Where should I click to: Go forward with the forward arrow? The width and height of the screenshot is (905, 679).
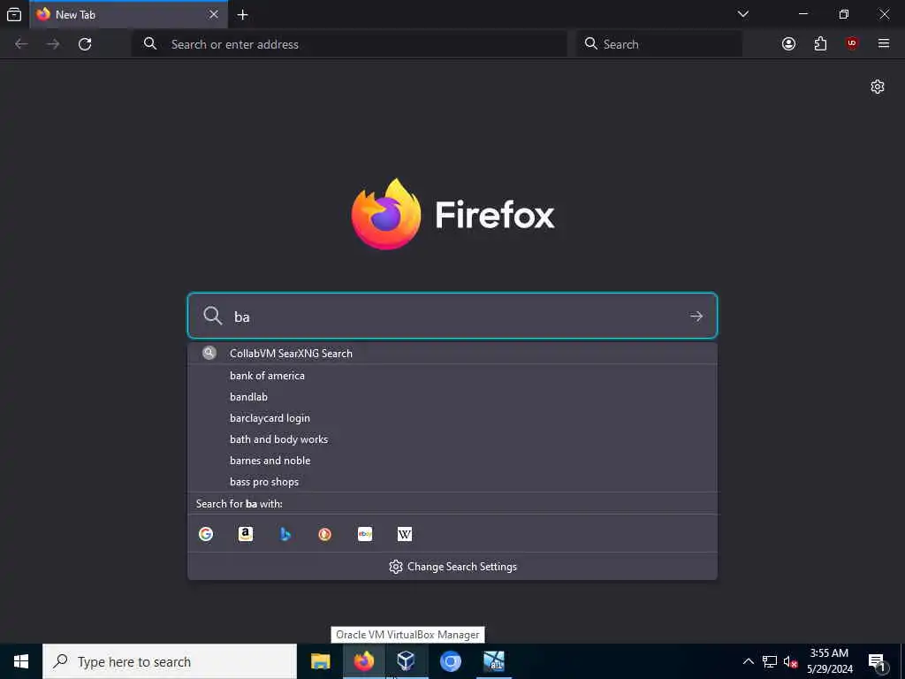pos(53,44)
